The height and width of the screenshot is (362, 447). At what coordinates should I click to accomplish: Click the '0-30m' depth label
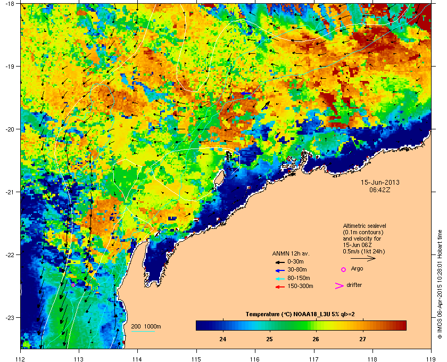click(296, 261)
